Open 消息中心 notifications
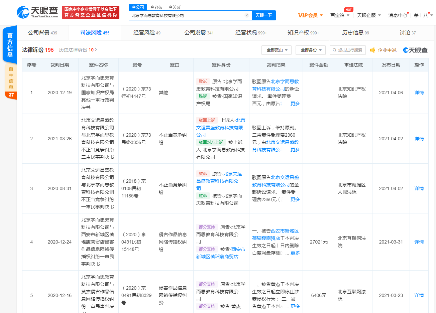Viewport: 436px width, 313px height. tap(398, 15)
